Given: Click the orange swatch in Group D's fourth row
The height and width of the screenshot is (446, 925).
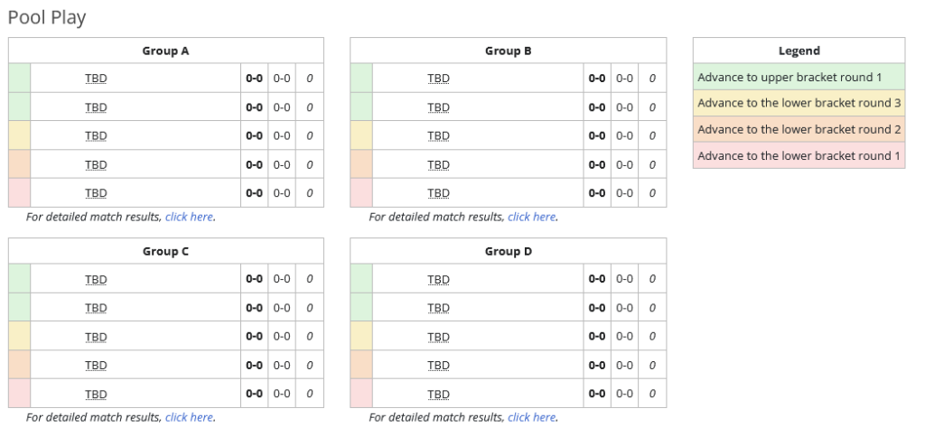Looking at the screenshot, I should coord(361,365).
